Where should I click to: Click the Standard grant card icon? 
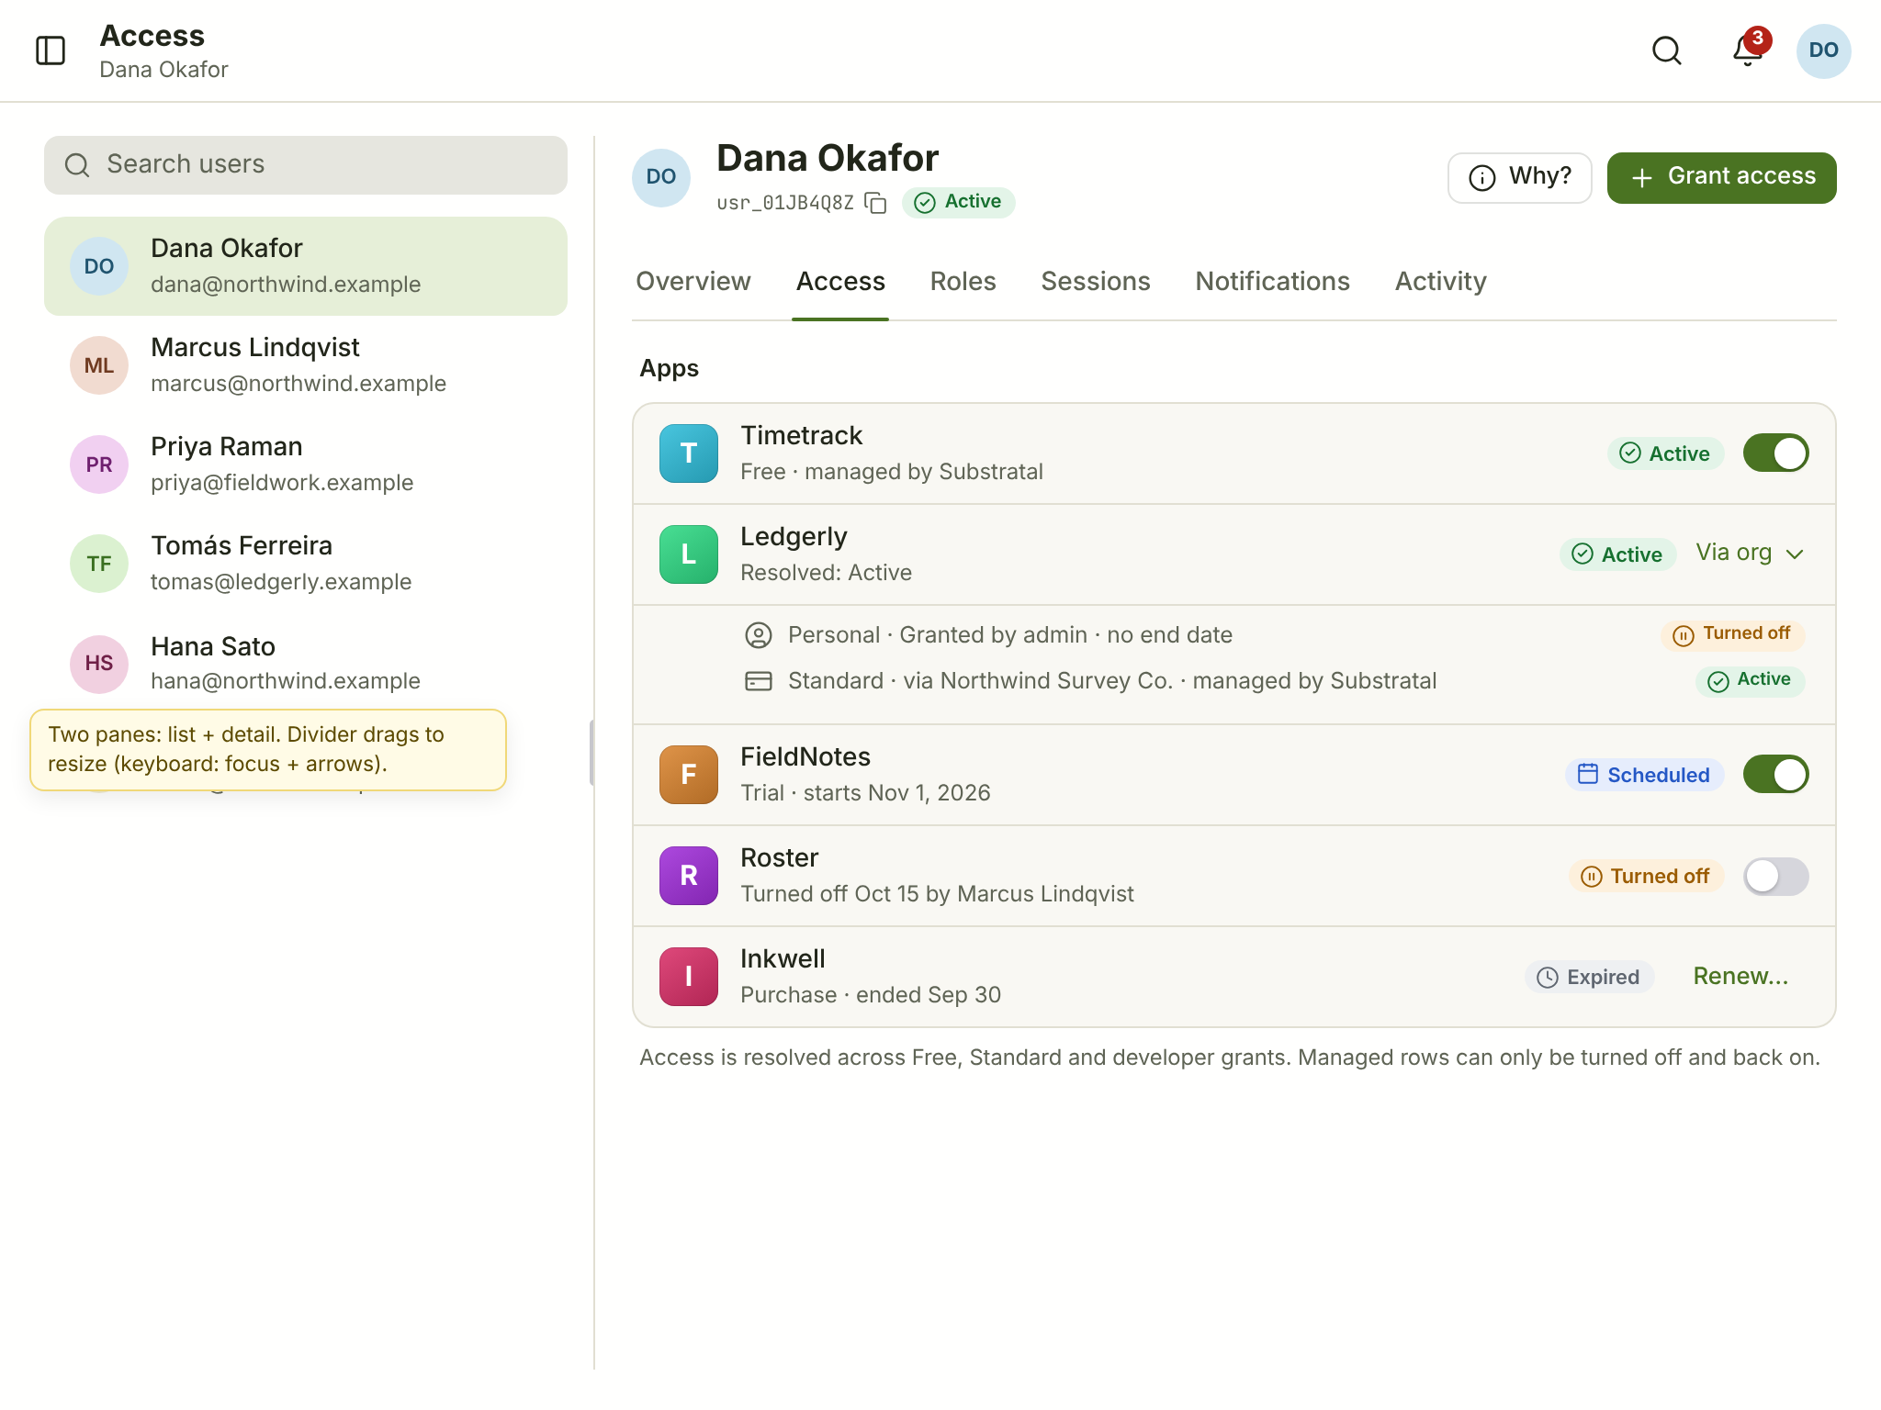[759, 681]
